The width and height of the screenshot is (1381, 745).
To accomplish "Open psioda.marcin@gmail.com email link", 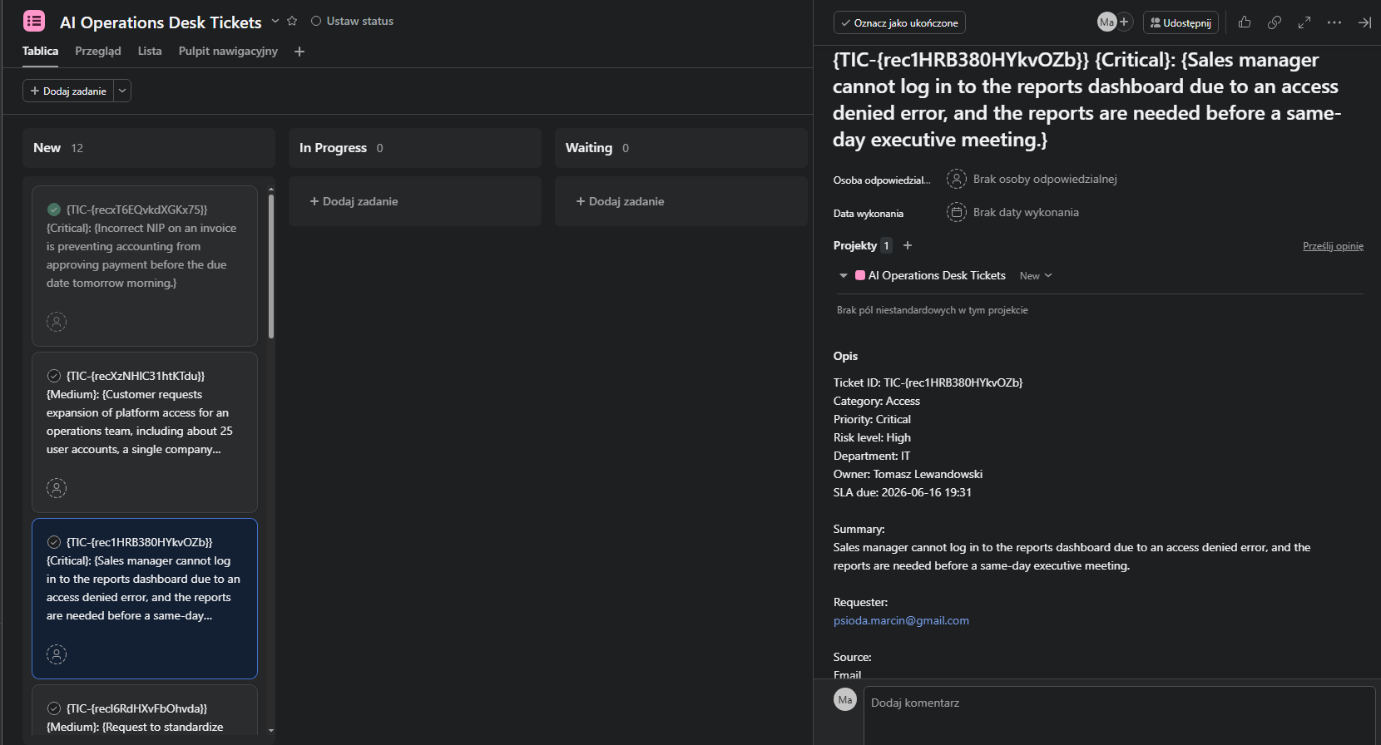I will pyautogui.click(x=901, y=620).
